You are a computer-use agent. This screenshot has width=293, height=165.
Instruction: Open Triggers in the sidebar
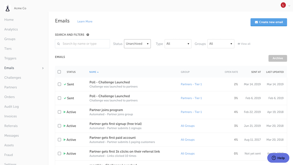point(10,58)
